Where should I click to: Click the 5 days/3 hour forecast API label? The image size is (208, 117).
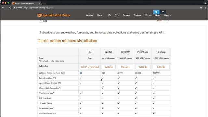[50, 83]
